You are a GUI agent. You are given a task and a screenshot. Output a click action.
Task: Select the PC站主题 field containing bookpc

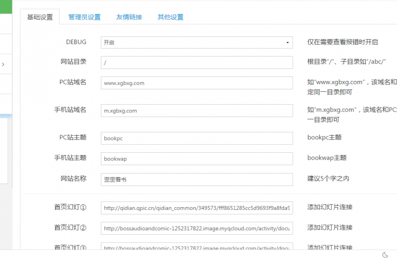coord(197,137)
